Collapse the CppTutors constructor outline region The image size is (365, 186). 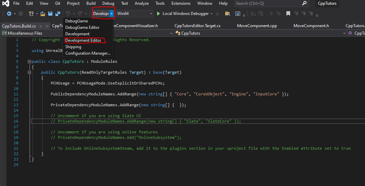coord(29,73)
